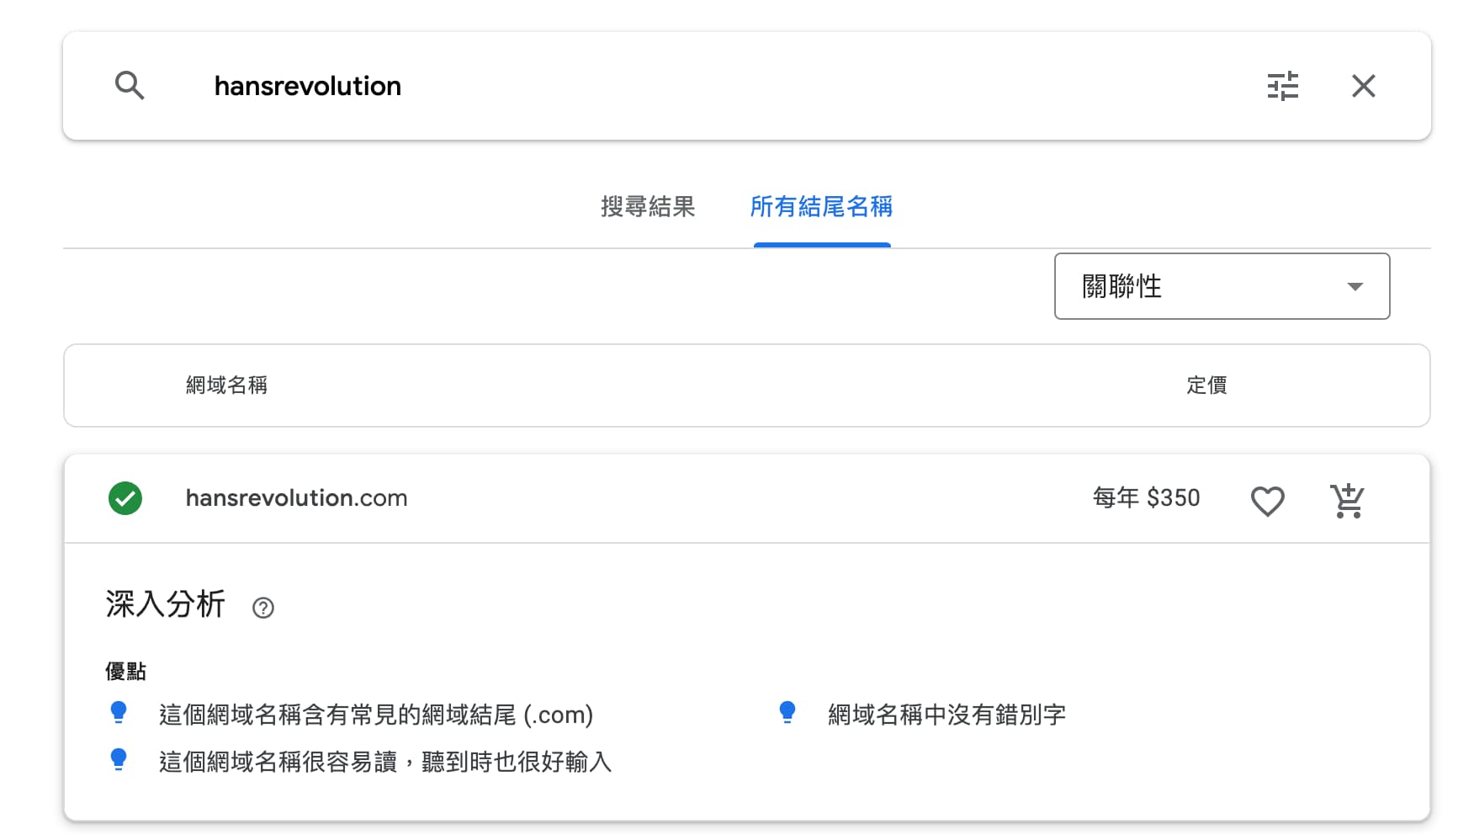Screen dimensions: 1474x840
Task: Click text 網域名稱中沒有錯別字
Action: 946,715
